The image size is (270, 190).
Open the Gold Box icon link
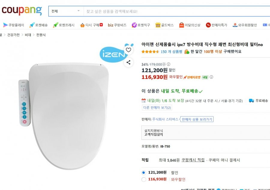pos(158,25)
